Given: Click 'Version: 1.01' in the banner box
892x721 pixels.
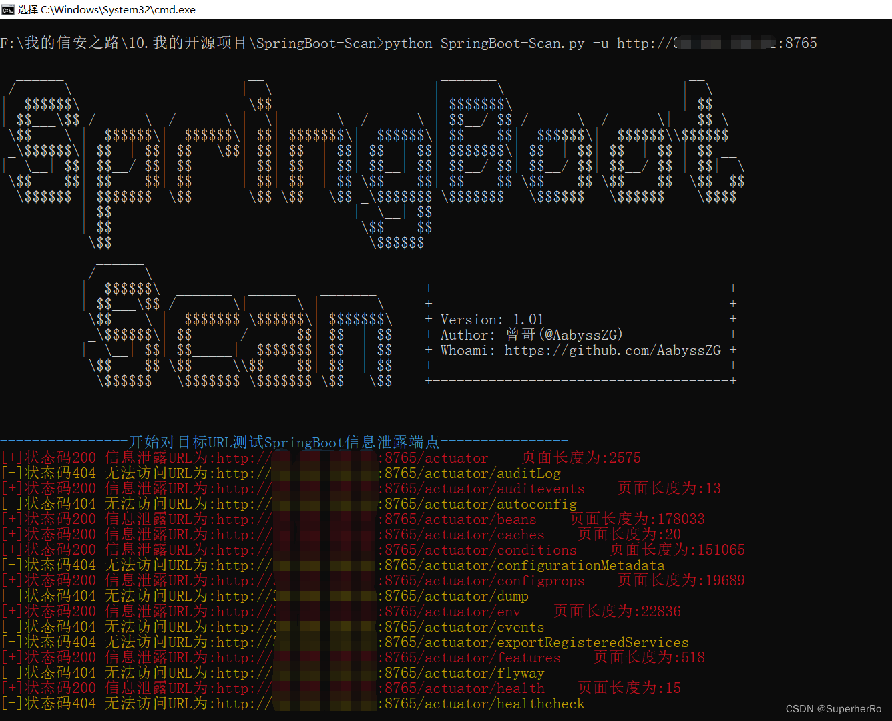Looking at the screenshot, I should tap(492, 320).
